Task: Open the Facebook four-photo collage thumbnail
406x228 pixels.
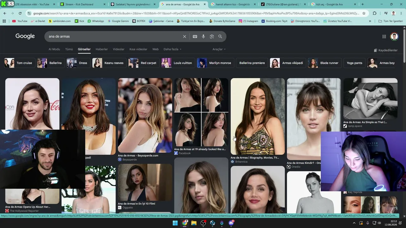Action: click(201, 112)
